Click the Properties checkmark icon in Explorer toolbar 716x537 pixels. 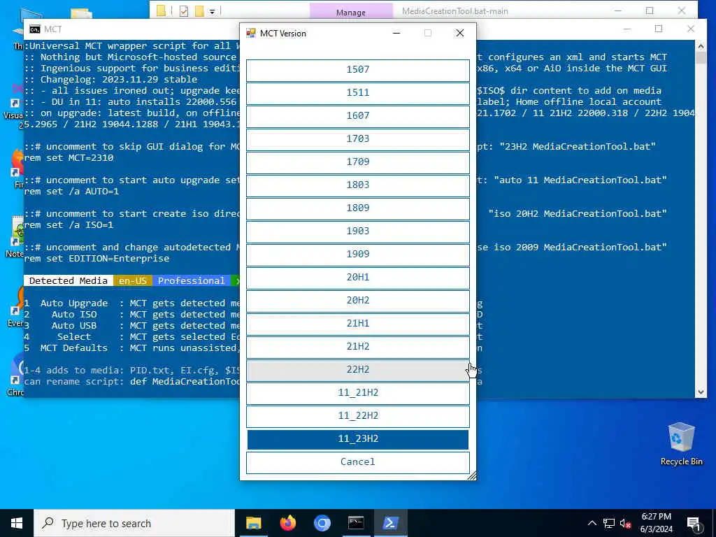pyautogui.click(x=184, y=11)
